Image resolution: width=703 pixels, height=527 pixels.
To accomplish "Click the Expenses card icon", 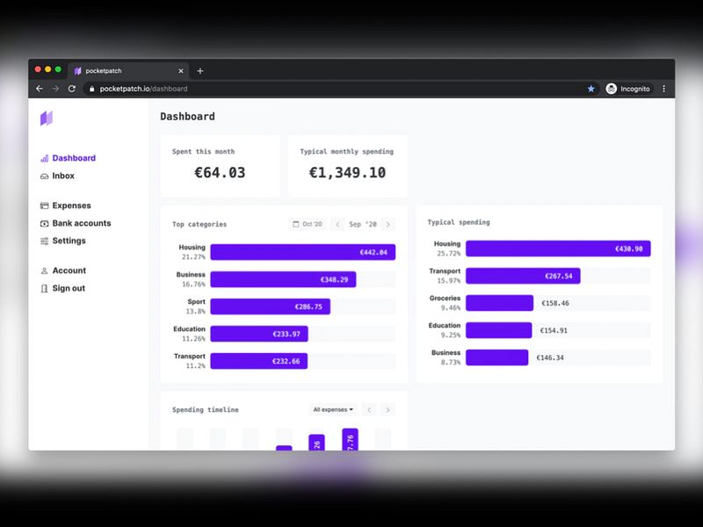I will click(x=45, y=206).
